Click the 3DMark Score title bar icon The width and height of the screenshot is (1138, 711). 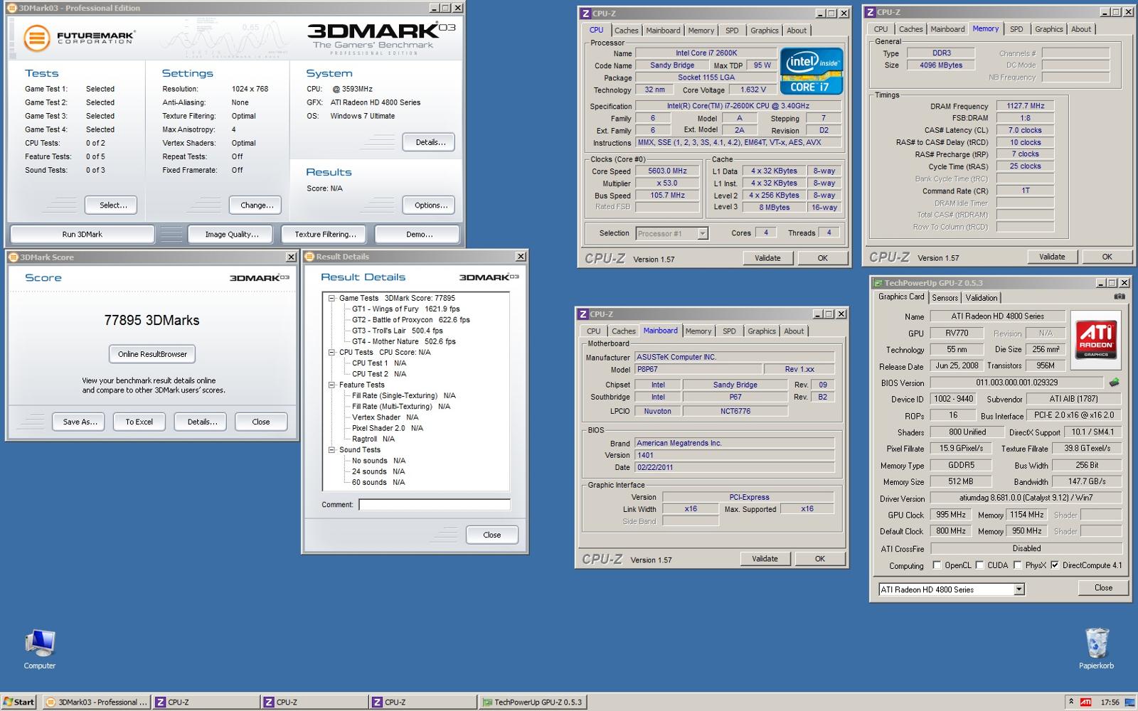pos(14,257)
